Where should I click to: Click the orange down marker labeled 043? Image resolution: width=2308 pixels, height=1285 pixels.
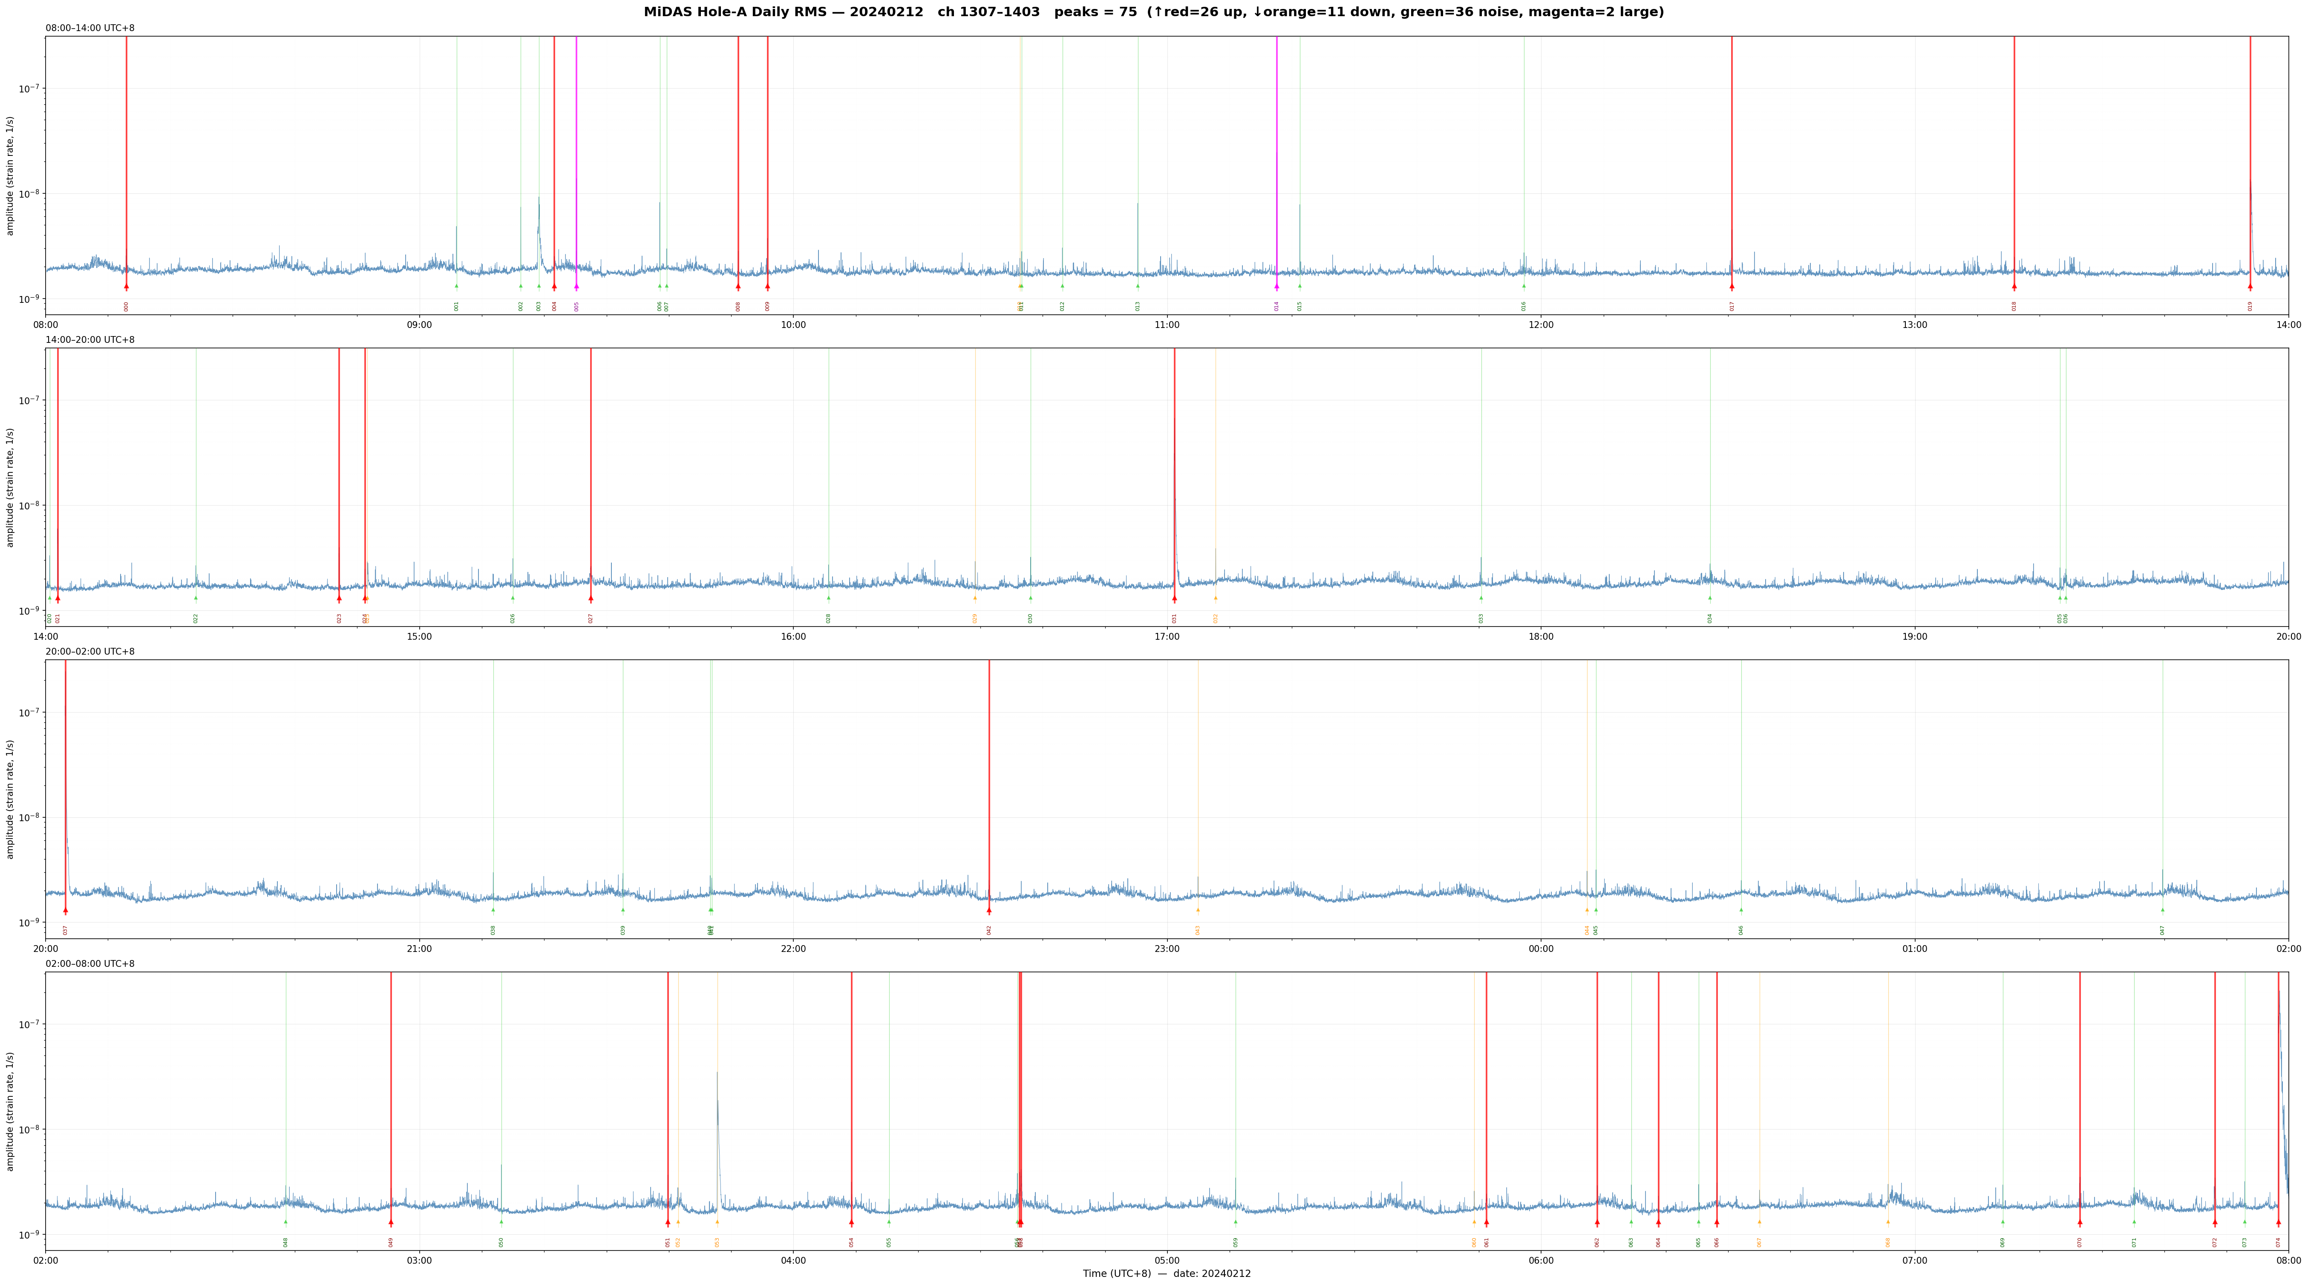[x=1198, y=911]
